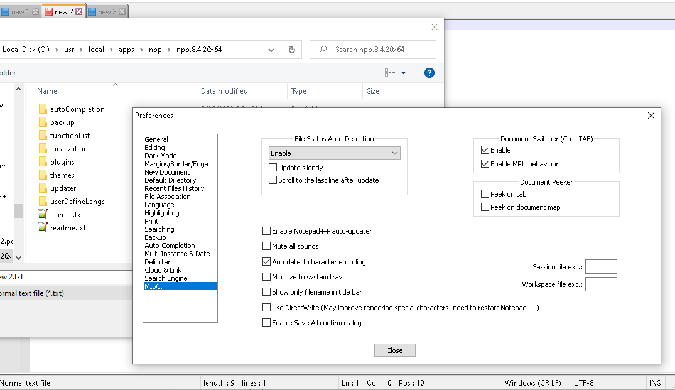Screen dimensions: 675x390
Task: Expand the Explorer address bar dropdown arrow
Action: (x=271, y=49)
